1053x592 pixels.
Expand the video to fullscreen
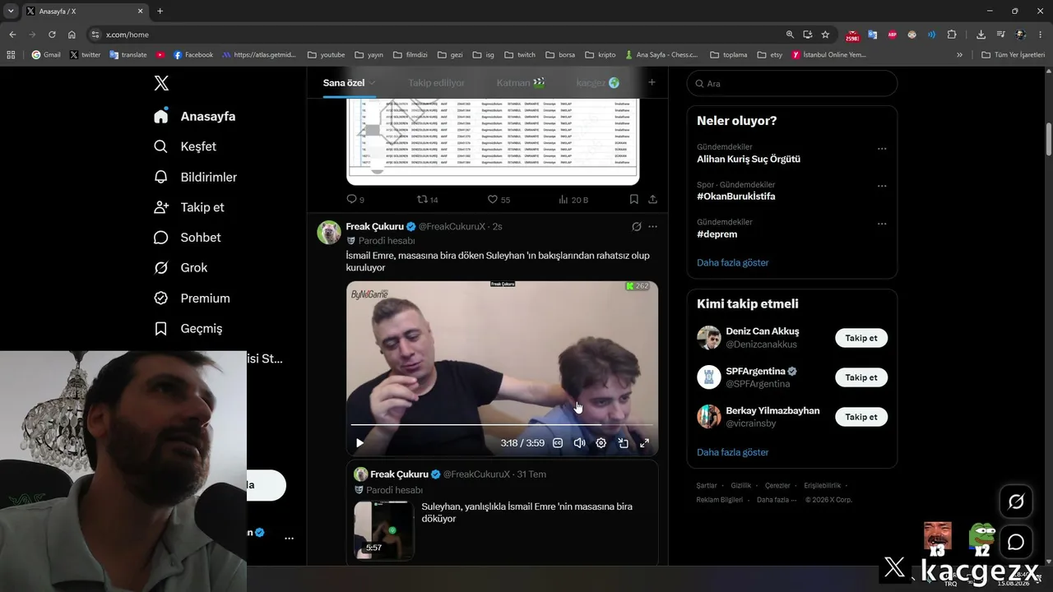[644, 443]
